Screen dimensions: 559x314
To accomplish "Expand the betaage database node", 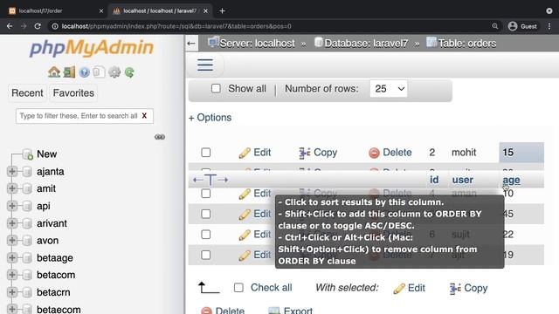I will tap(11, 258).
